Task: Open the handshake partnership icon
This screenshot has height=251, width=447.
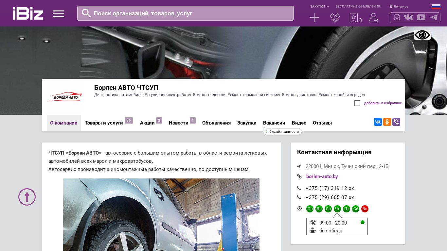Action: pyautogui.click(x=335, y=18)
